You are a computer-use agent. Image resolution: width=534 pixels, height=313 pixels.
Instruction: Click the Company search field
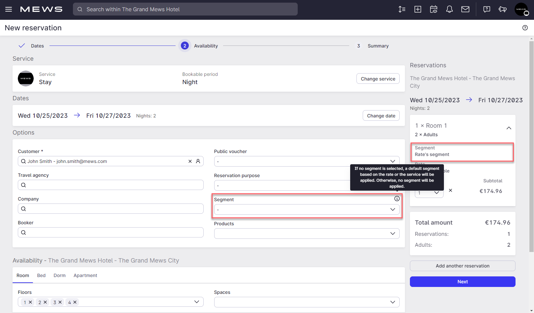pyautogui.click(x=111, y=209)
